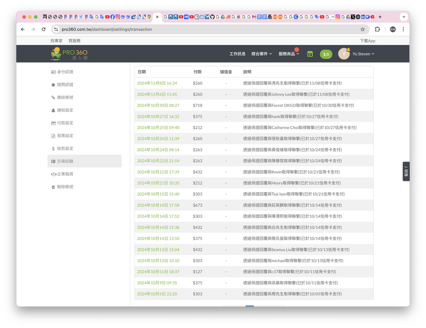The height and width of the screenshot is (328, 426).
Task: Select 刪除帳號 in the sidebar
Action: point(62,187)
